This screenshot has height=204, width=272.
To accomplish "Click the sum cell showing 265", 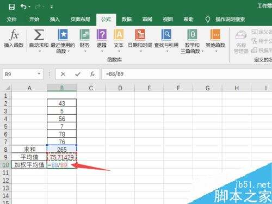I will [62, 150].
